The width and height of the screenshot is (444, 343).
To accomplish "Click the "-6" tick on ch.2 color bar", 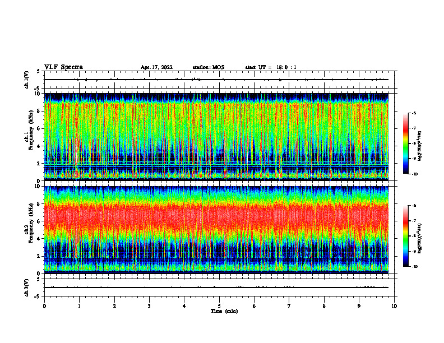I will 414,206.
